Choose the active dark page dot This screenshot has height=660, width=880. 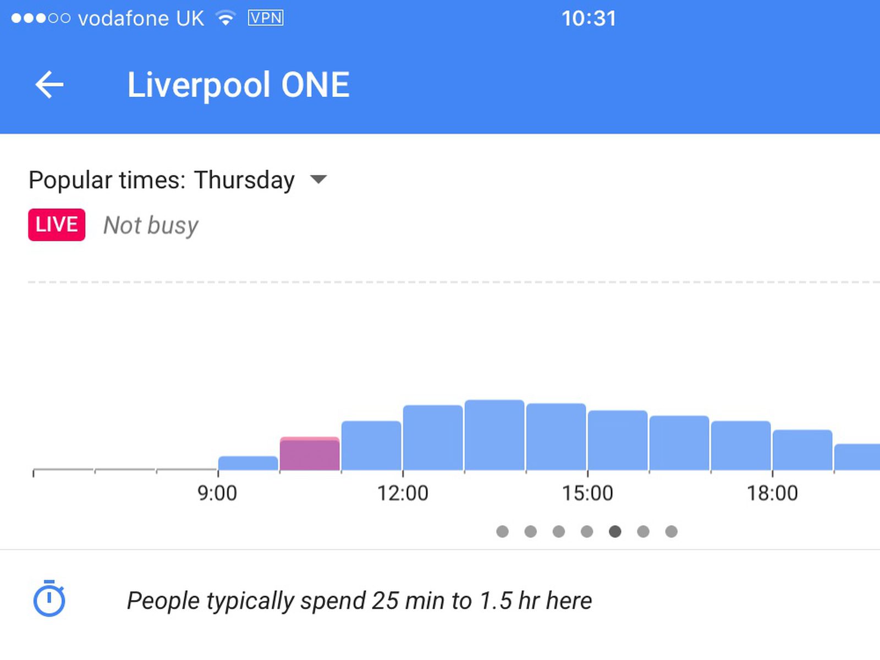click(x=615, y=531)
